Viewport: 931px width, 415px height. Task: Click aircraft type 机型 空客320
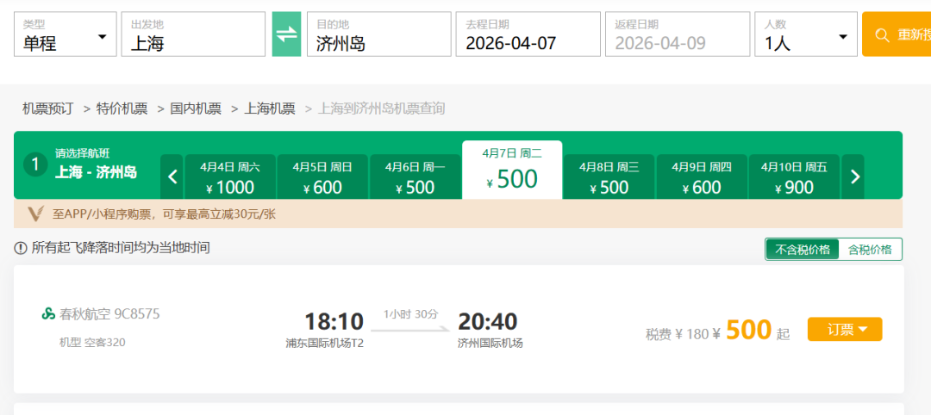pyautogui.click(x=92, y=342)
